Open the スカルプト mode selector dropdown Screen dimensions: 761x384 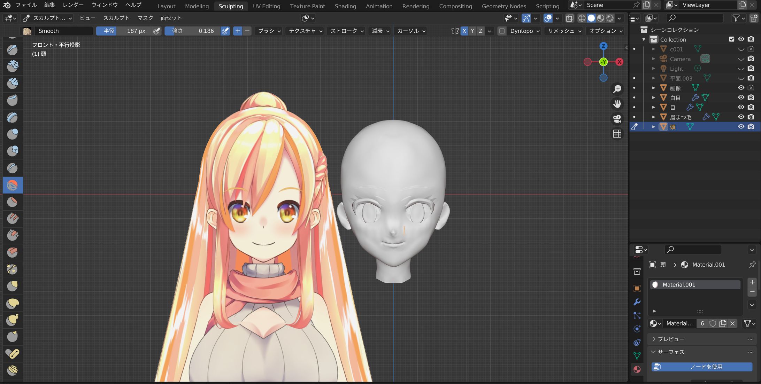pyautogui.click(x=47, y=18)
